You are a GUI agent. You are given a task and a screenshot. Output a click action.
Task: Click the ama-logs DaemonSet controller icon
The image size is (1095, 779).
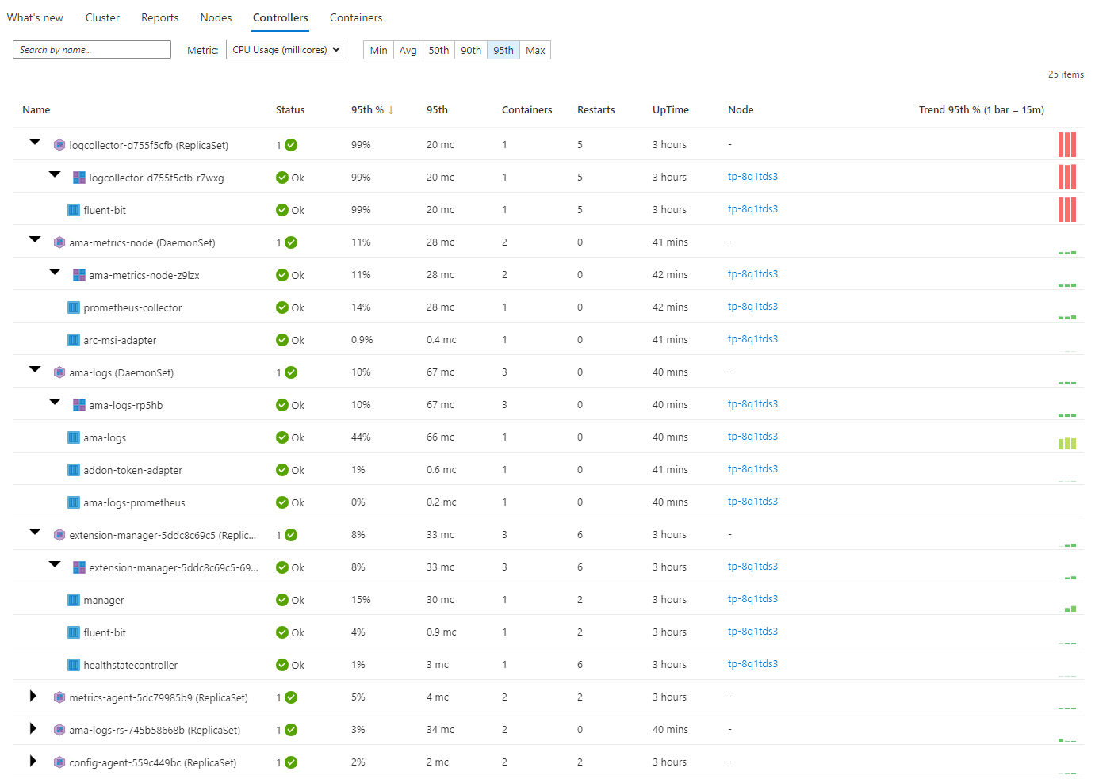(x=59, y=372)
